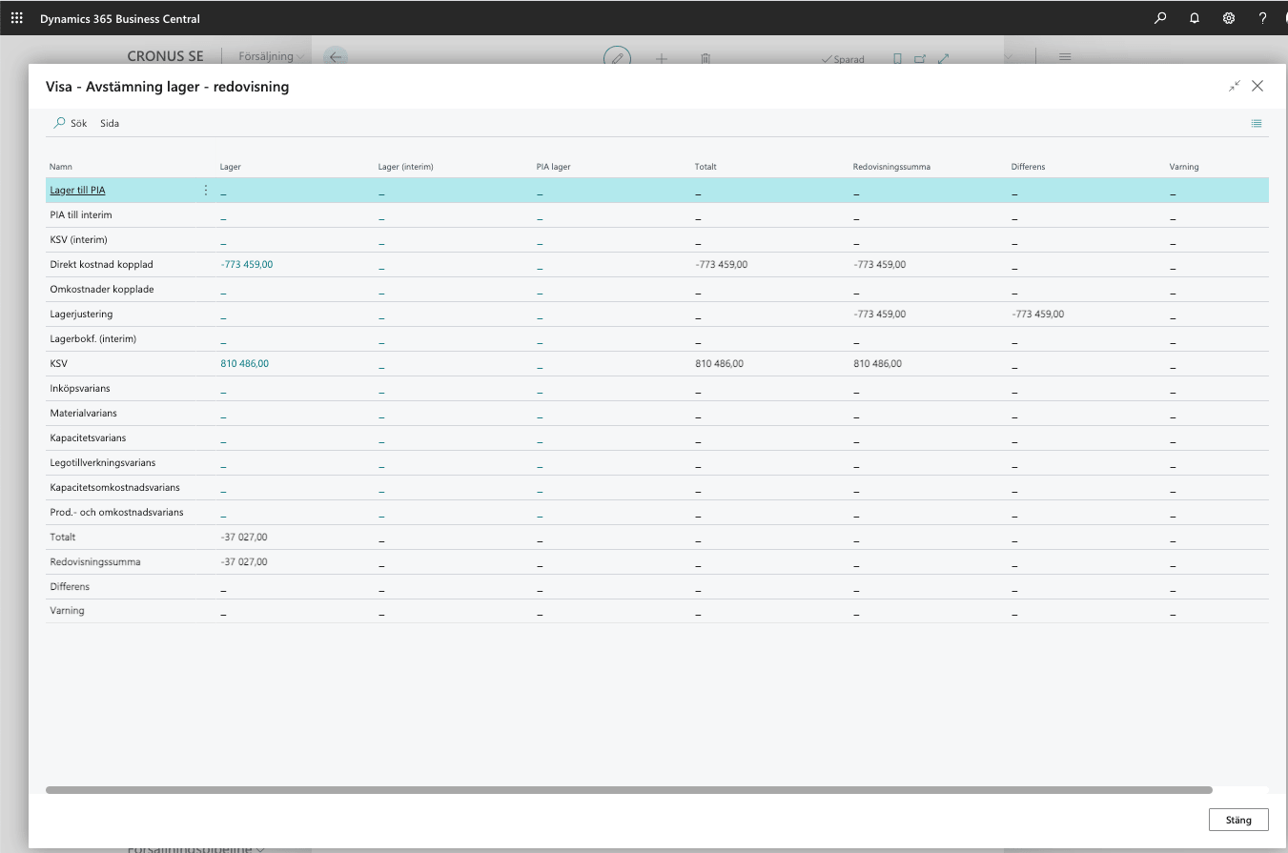Click the open in new window icon in background
Image resolution: width=1288 pixels, height=853 pixels.
tap(920, 58)
